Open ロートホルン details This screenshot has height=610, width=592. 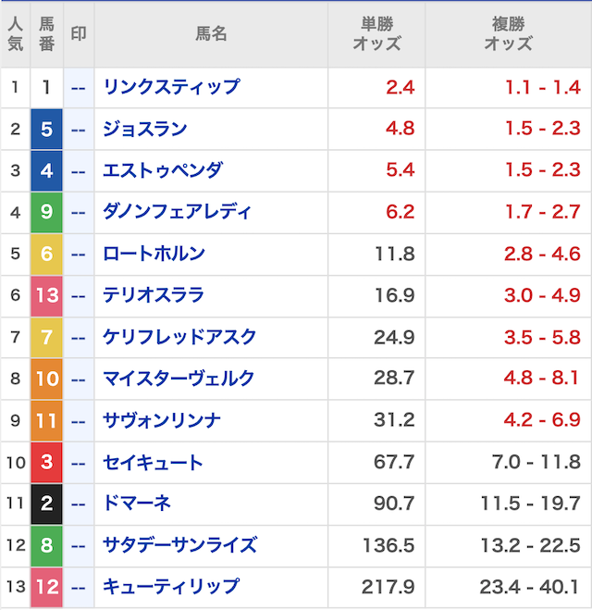[154, 254]
